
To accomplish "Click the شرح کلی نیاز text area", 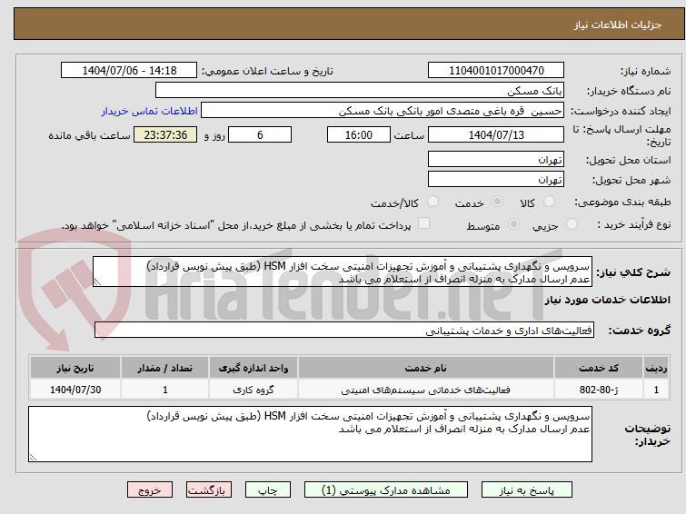I will click(x=343, y=272).
